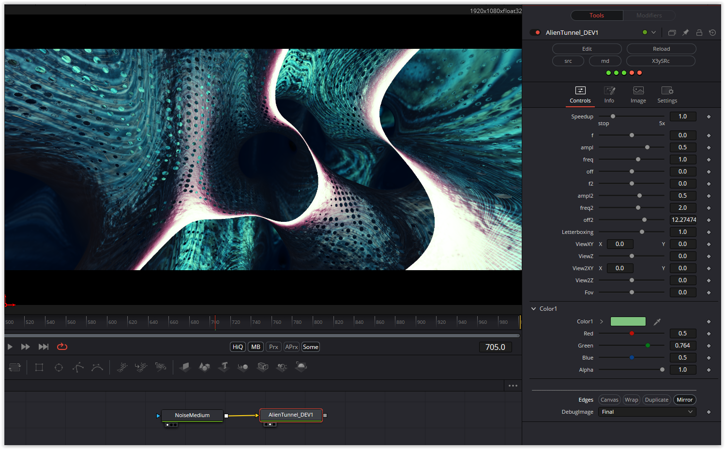Open the Image tab
The height and width of the screenshot is (449, 725).
click(638, 95)
